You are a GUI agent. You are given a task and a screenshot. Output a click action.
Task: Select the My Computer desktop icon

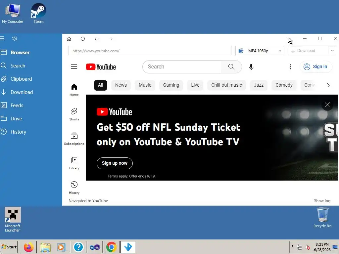pos(13,13)
